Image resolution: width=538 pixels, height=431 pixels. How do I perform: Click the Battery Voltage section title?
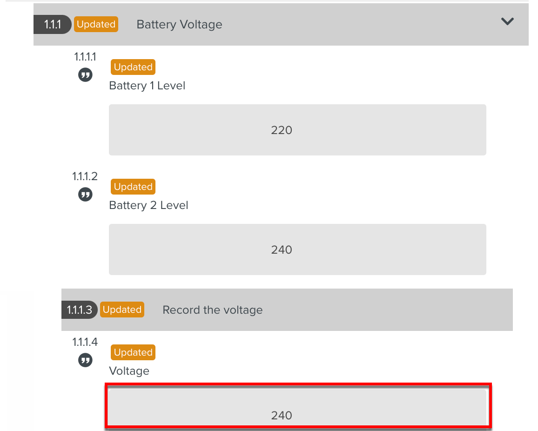(x=179, y=25)
